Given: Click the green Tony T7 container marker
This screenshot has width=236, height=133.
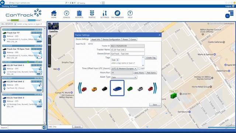Looking at the screenshot, I should (x=173, y=96).
